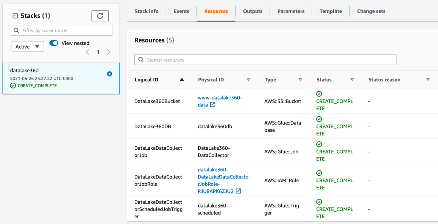Screen dimensions: 438x224
Task: Click the datalake360db physical ID
Action: [x=215, y=126]
